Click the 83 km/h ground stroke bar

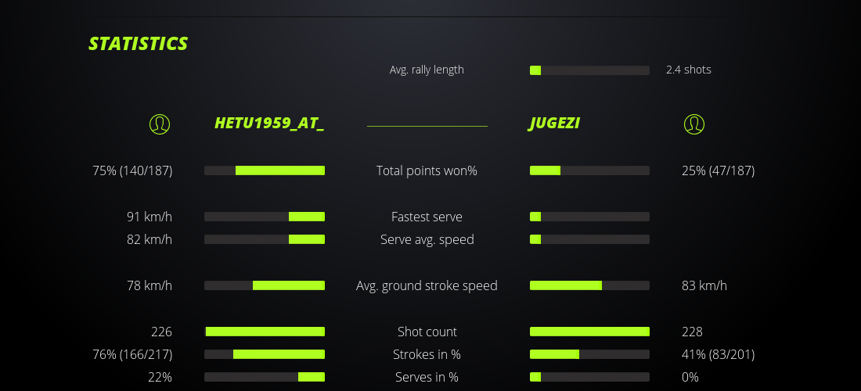(589, 285)
